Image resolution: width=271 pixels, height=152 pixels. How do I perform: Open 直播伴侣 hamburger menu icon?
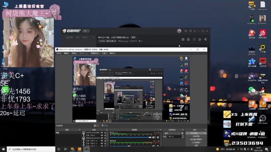(194, 31)
